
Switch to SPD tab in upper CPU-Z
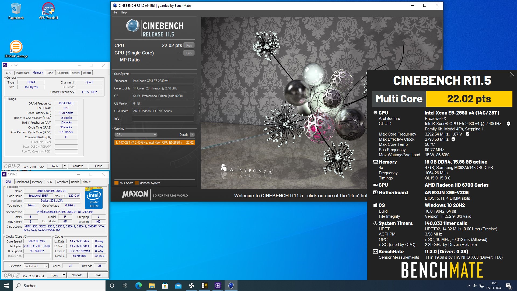click(x=50, y=73)
